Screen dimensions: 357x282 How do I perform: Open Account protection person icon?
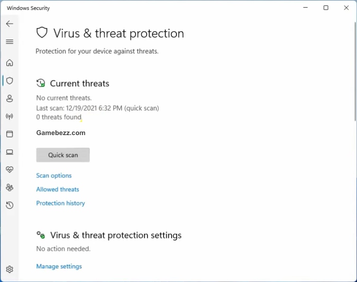pos(9,98)
